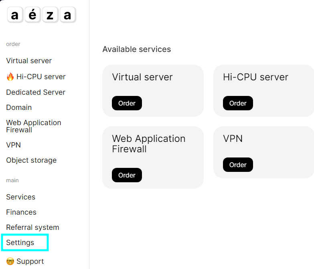Click the Hi-CPU server card heading
Image resolution: width=314 pixels, height=269 pixels.
255,77
